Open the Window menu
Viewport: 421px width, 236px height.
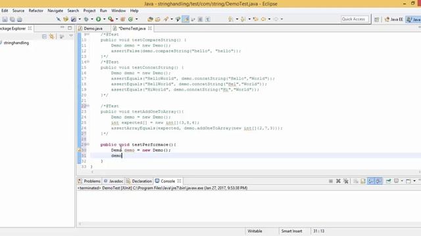pos(118,10)
